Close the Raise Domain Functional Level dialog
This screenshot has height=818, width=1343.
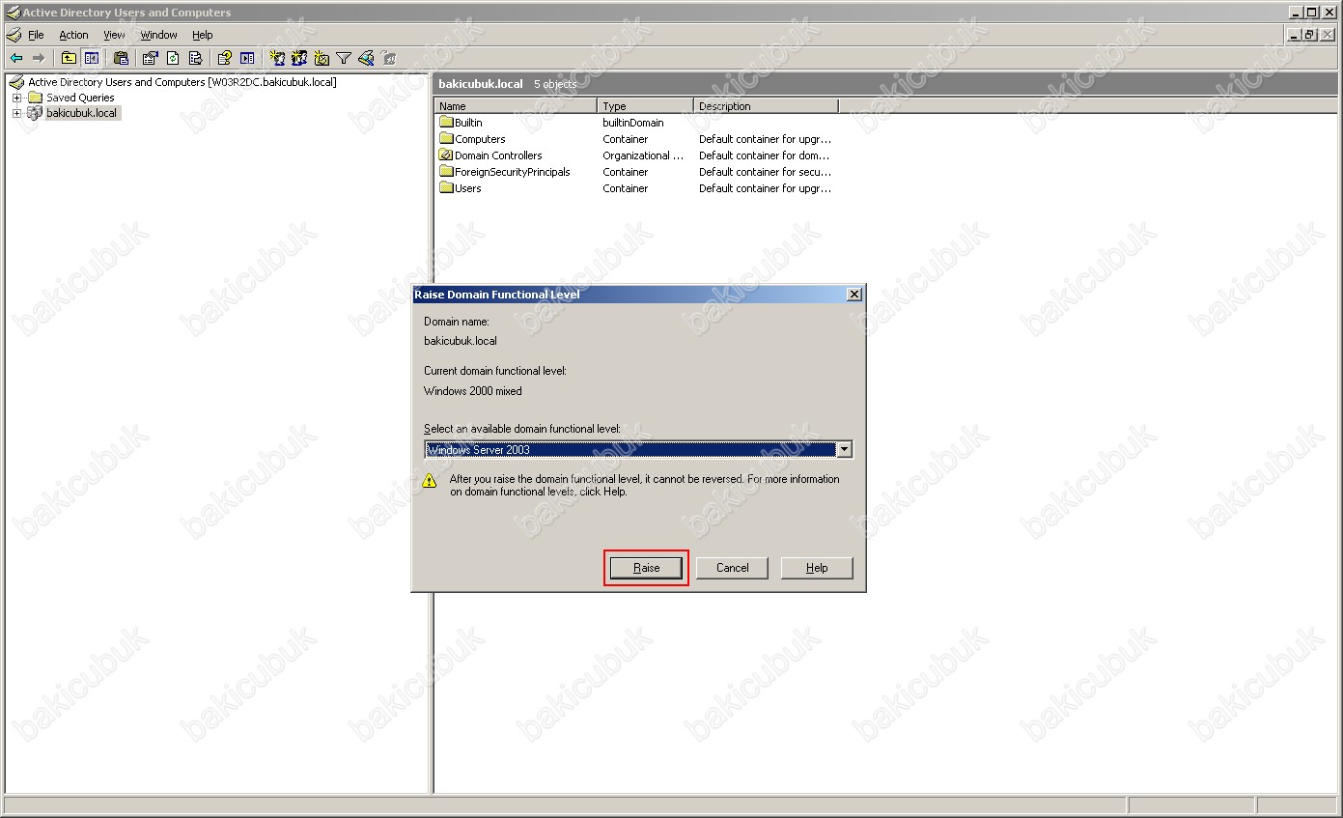853,295
